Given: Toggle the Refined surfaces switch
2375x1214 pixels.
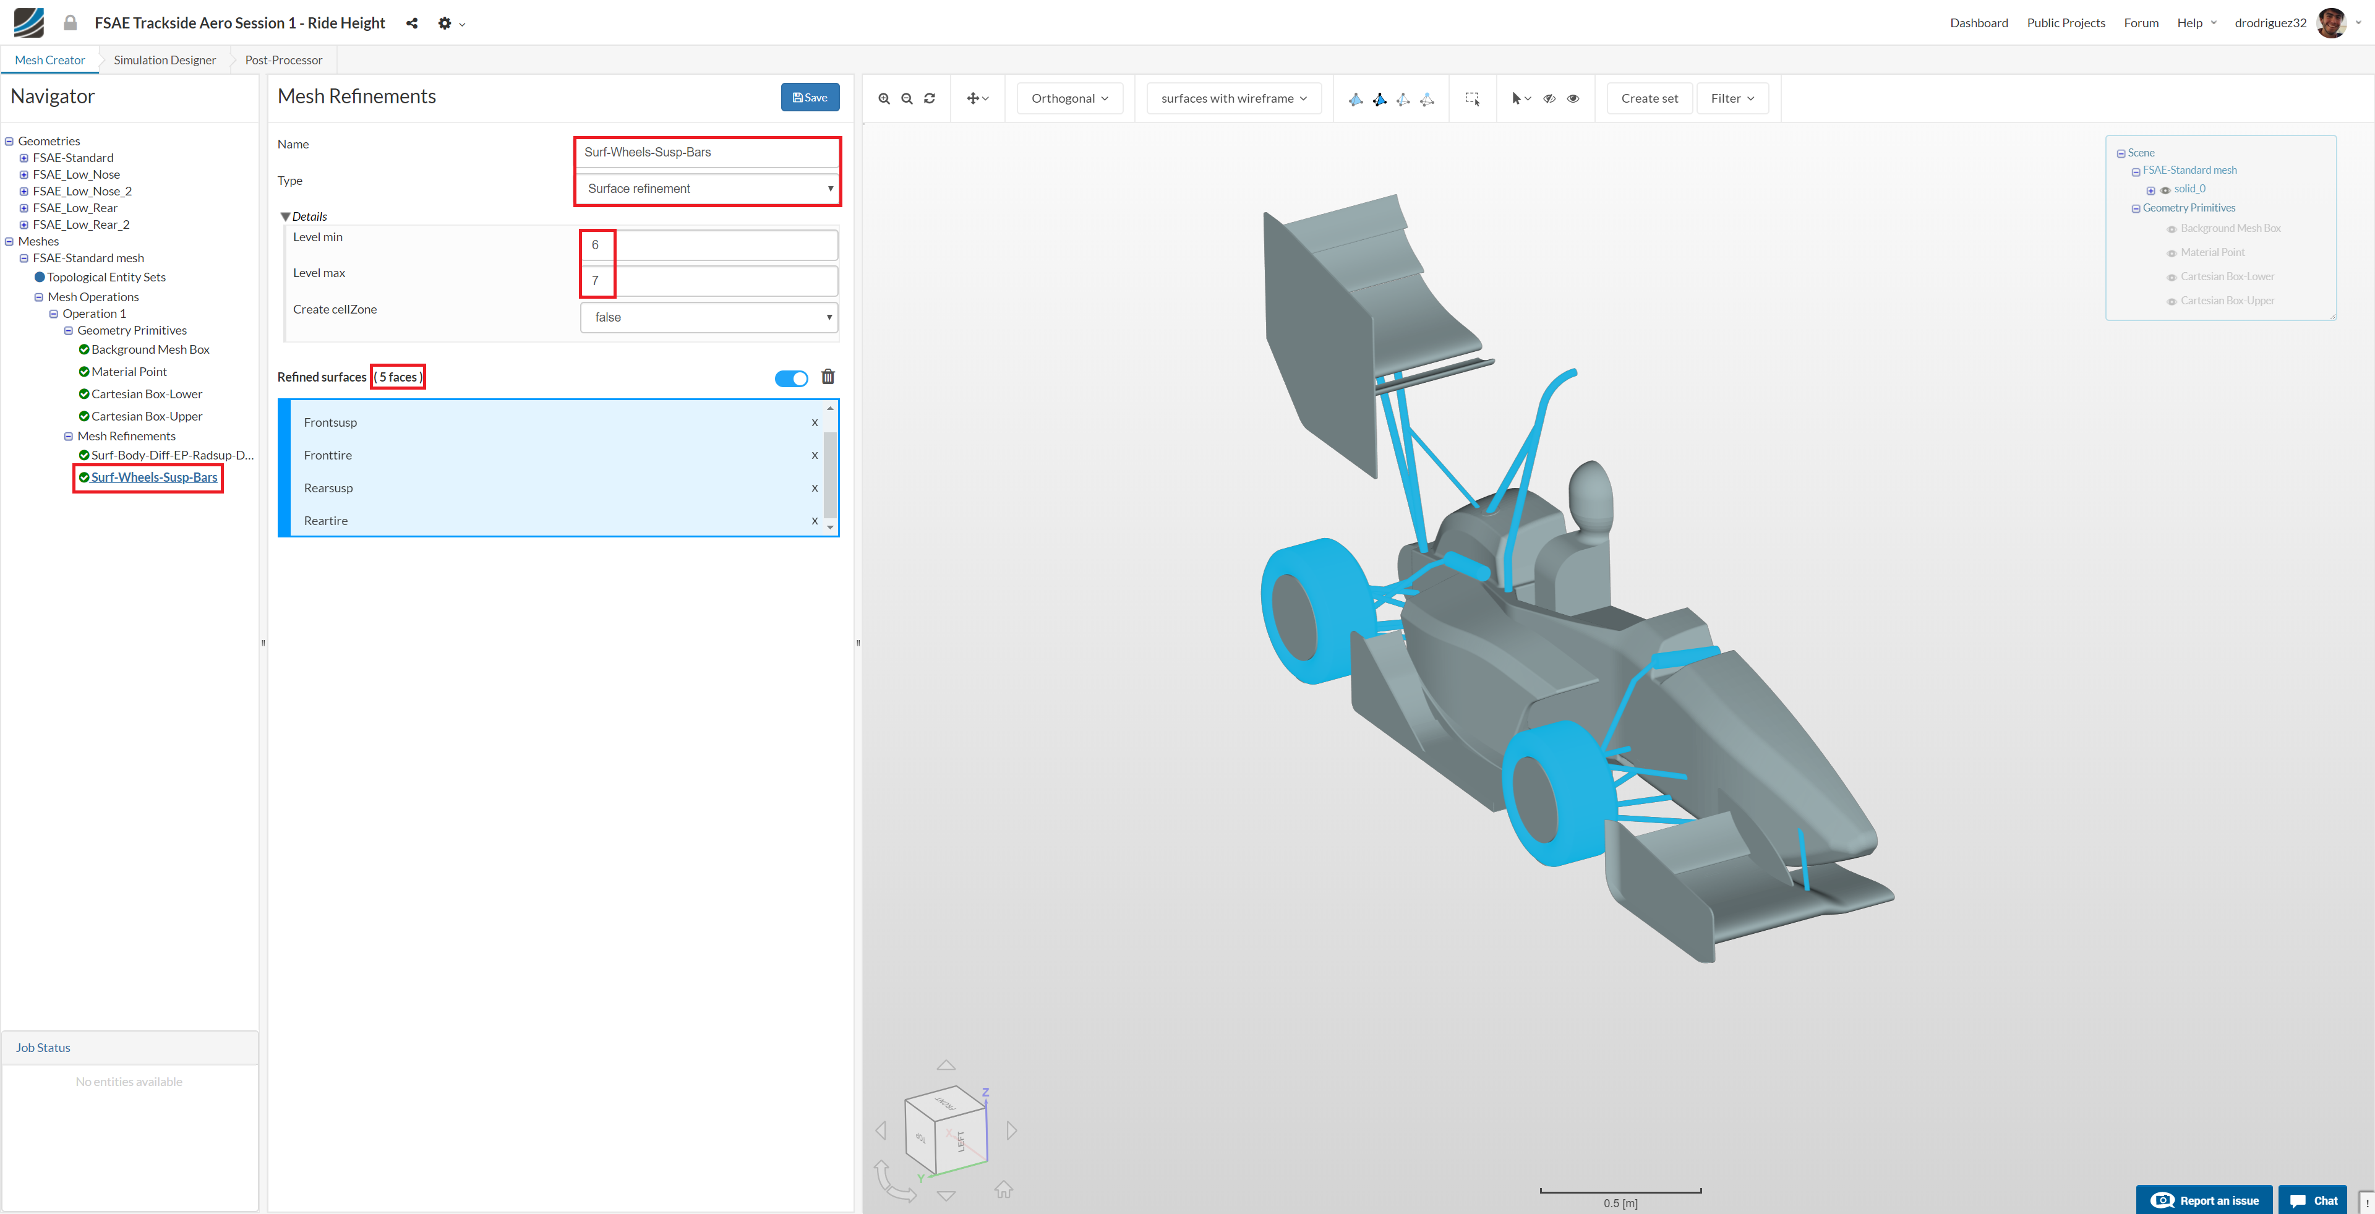Looking at the screenshot, I should point(791,378).
